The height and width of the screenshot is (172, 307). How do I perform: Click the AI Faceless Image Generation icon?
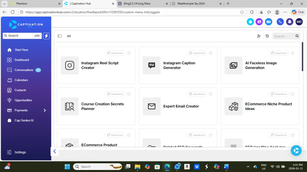coord(234,65)
